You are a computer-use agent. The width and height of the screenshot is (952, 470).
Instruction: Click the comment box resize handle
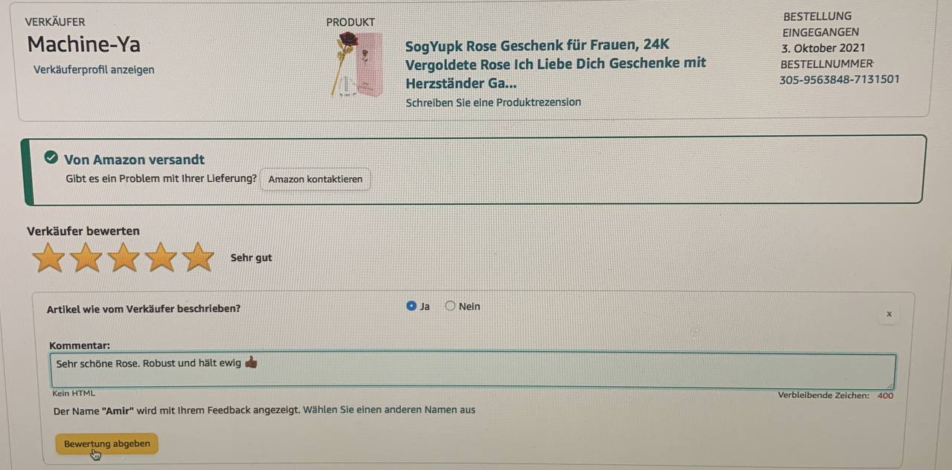(x=892, y=385)
